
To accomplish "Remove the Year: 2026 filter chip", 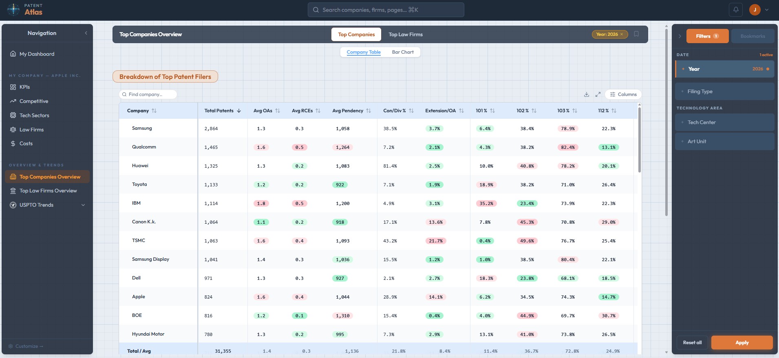I will pos(622,35).
